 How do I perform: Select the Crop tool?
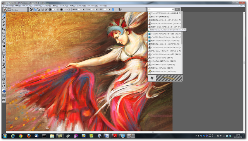3,46
